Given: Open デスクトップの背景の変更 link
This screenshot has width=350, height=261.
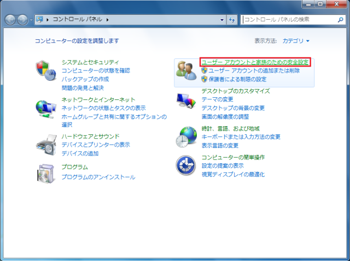Looking at the screenshot, I should (x=233, y=108).
